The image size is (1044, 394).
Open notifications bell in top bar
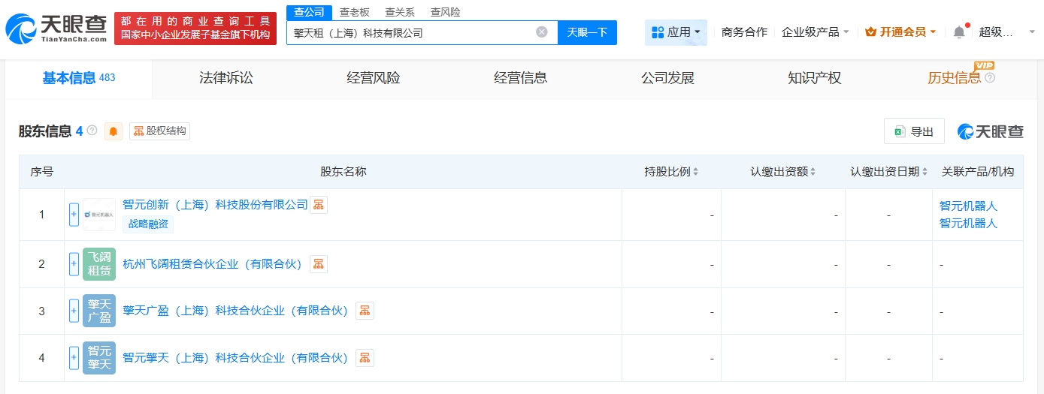pos(958,32)
